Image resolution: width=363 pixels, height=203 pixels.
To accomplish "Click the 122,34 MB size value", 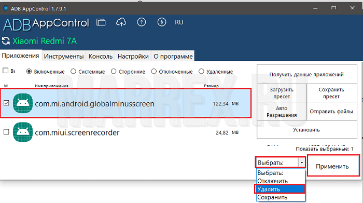I will (226, 104).
